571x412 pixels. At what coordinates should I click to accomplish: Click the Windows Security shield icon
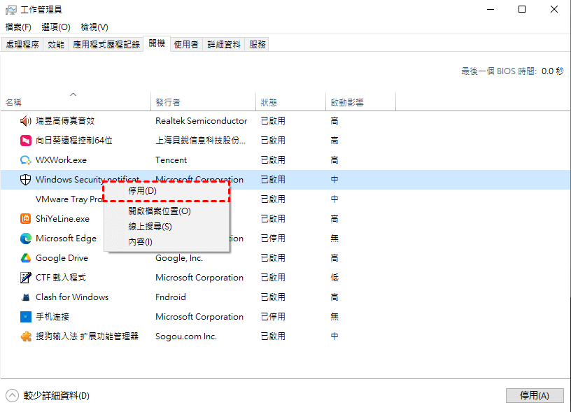pyautogui.click(x=25, y=180)
